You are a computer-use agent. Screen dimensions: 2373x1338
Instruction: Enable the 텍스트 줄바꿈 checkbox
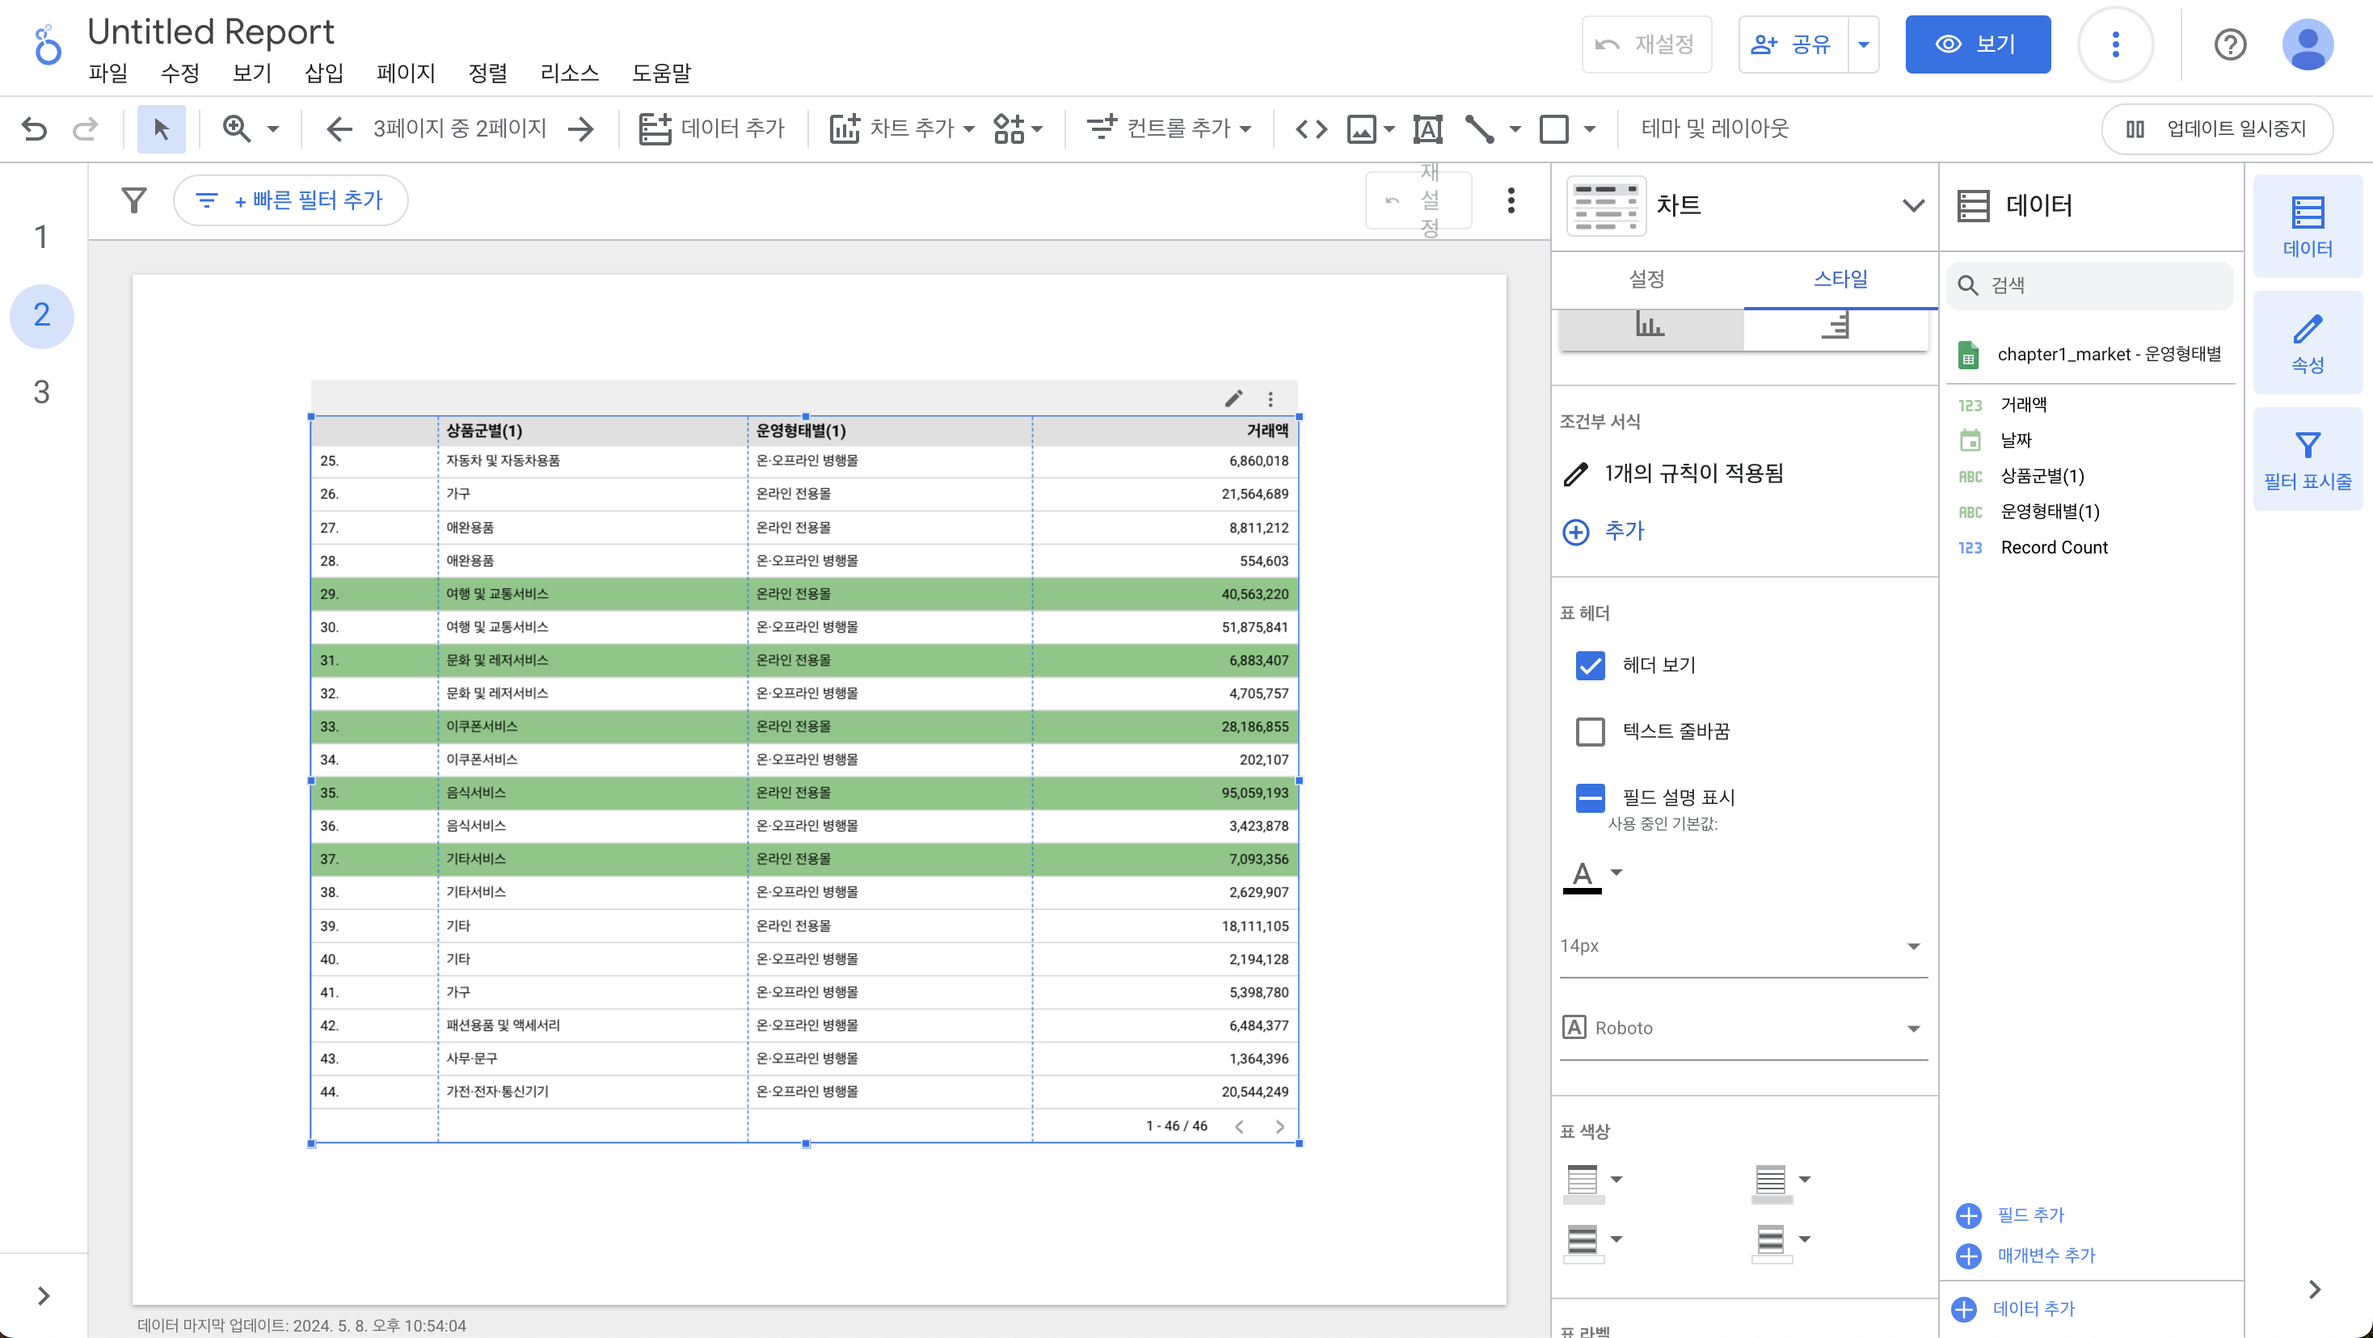pyautogui.click(x=1590, y=731)
